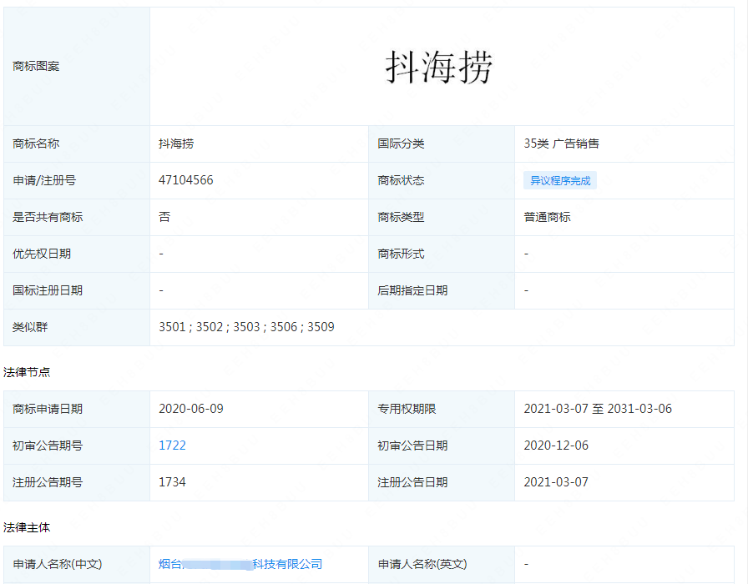Click the 异议程序完成 status badge
The width and height of the screenshot is (748, 584).
click(559, 180)
